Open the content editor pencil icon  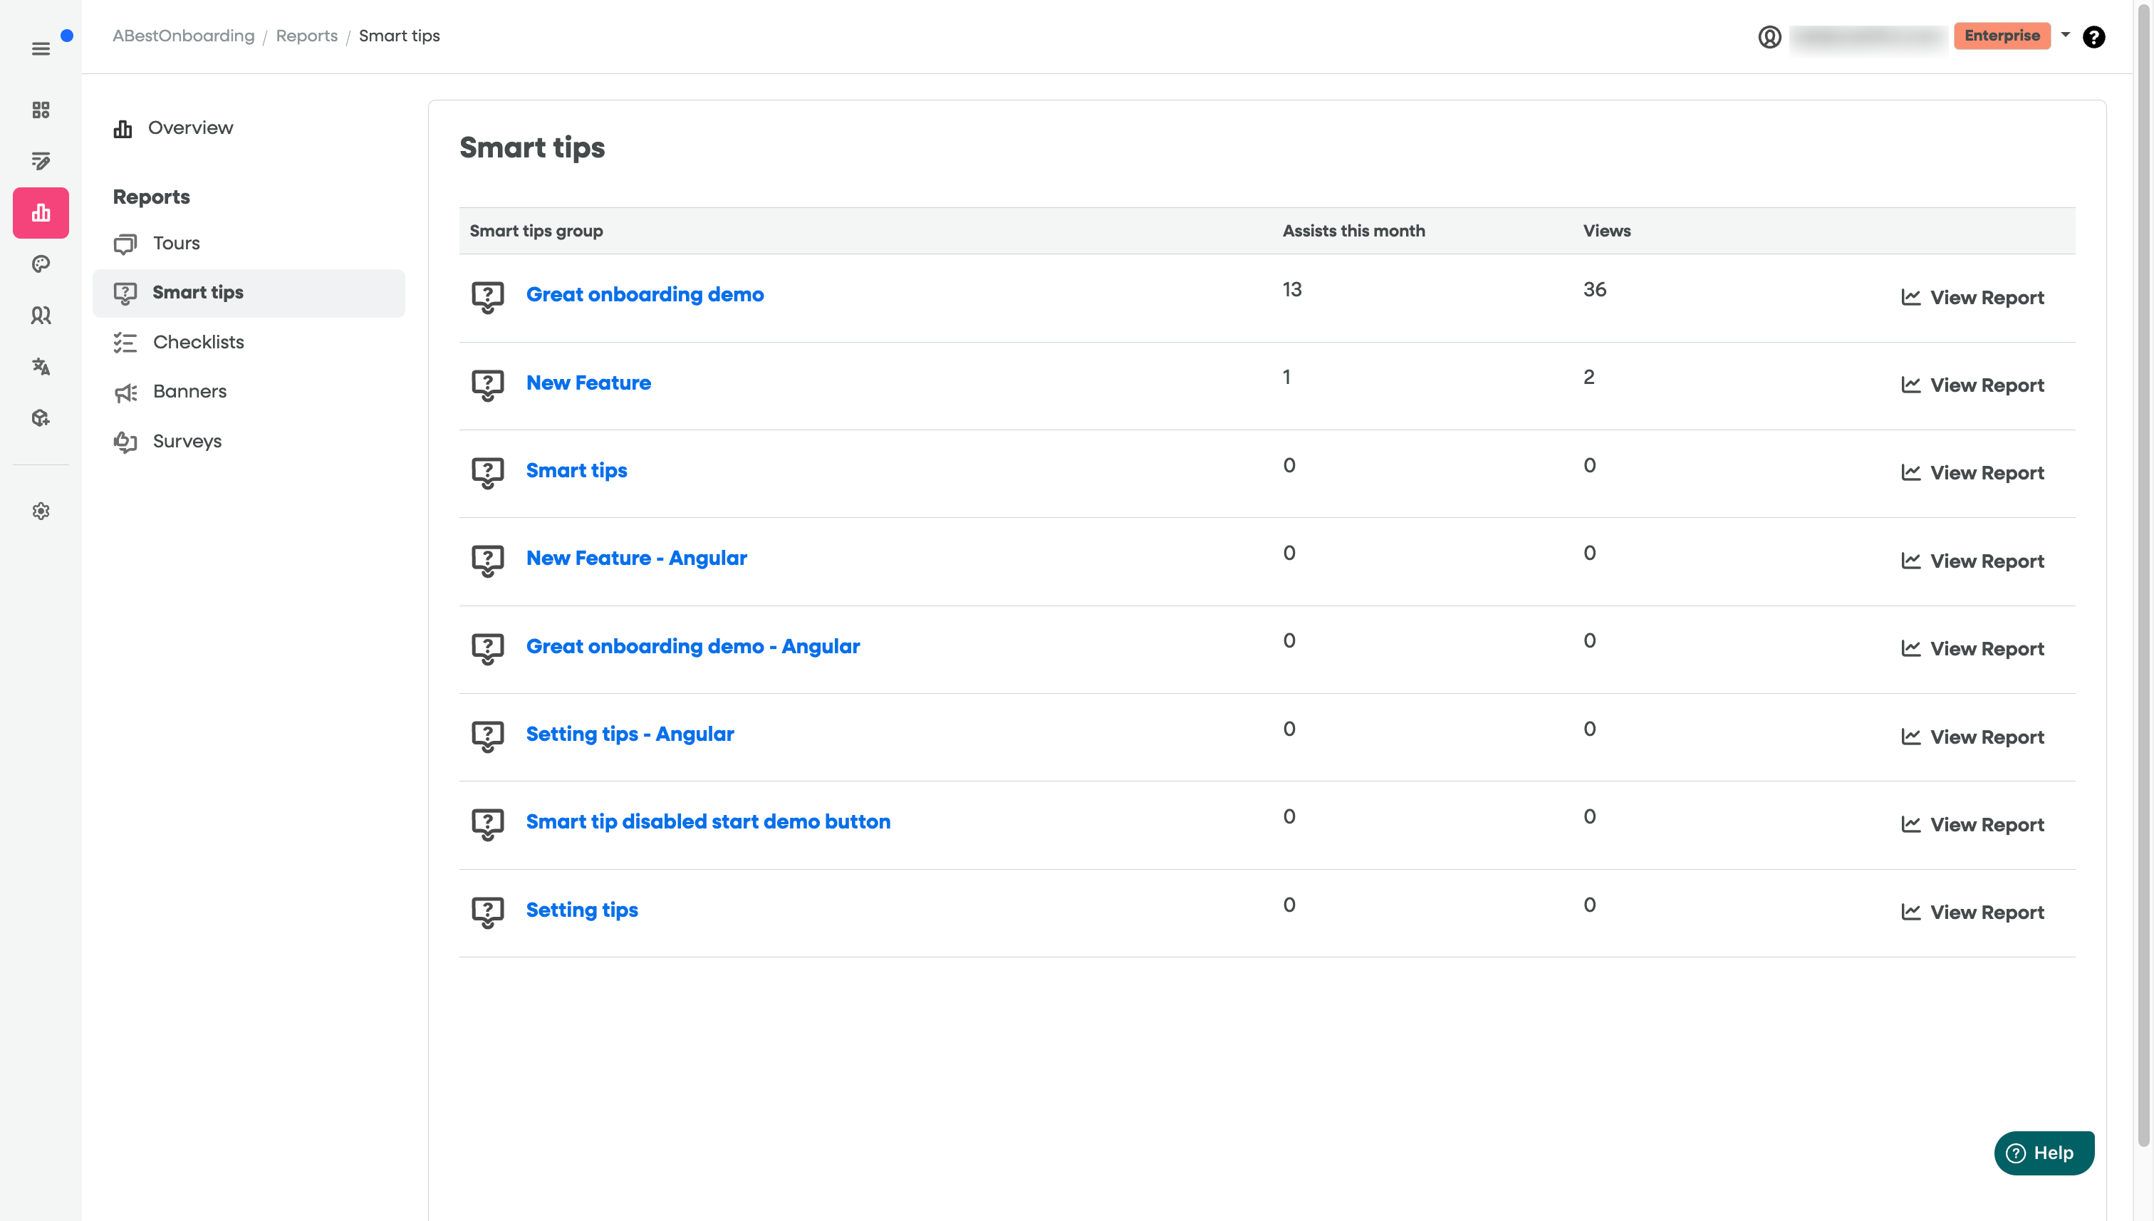41,161
